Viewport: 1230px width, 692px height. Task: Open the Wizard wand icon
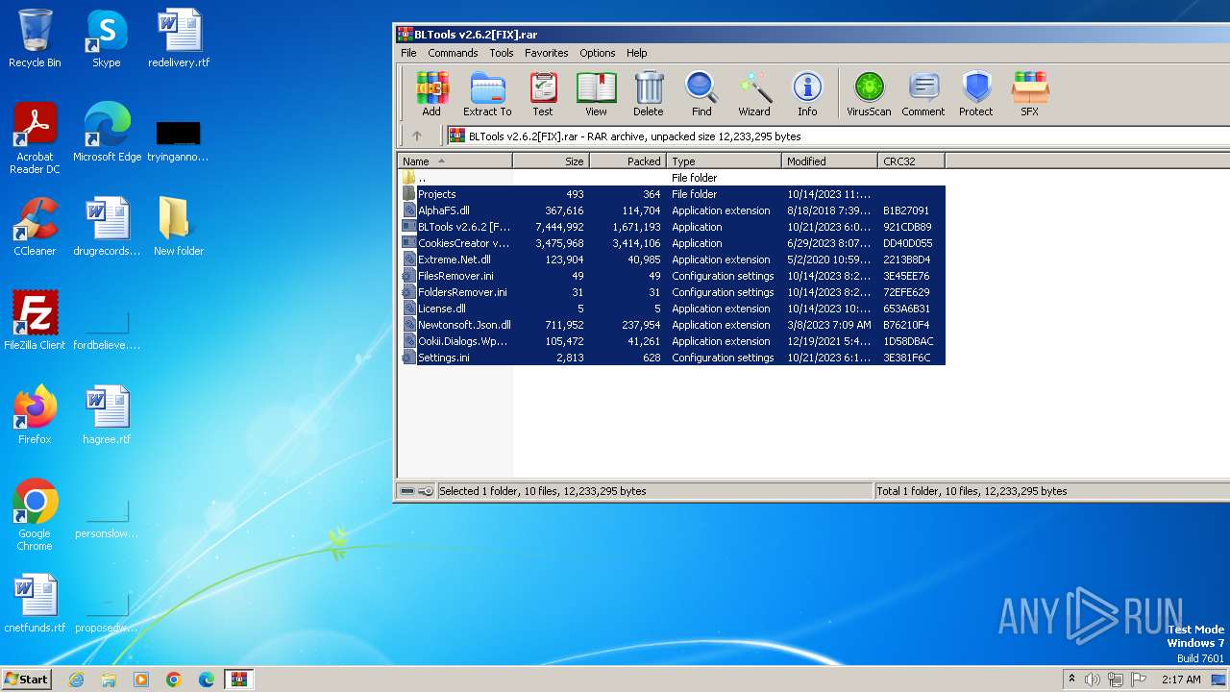pos(754,94)
